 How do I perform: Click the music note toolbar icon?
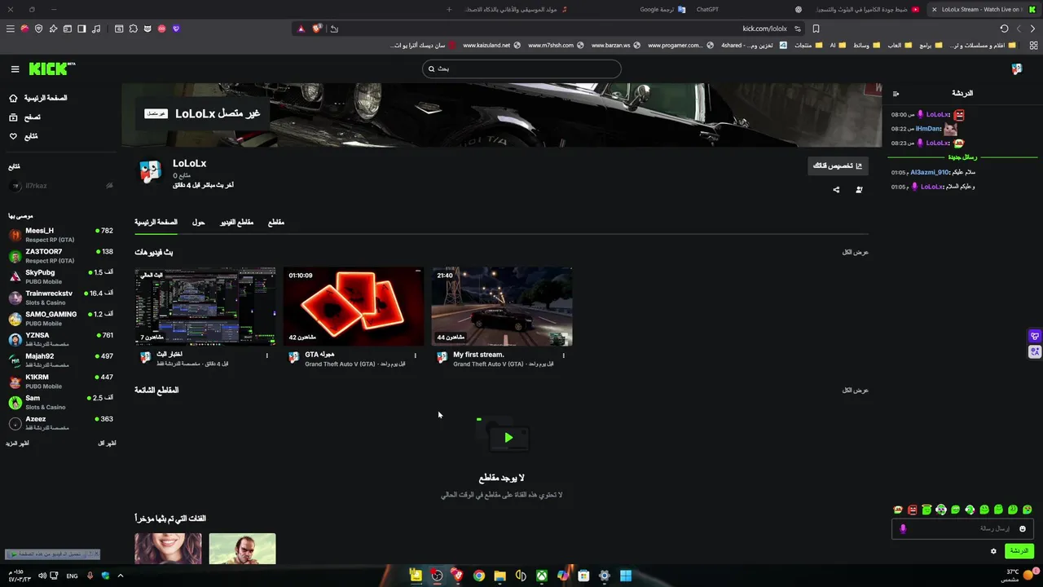tap(96, 29)
